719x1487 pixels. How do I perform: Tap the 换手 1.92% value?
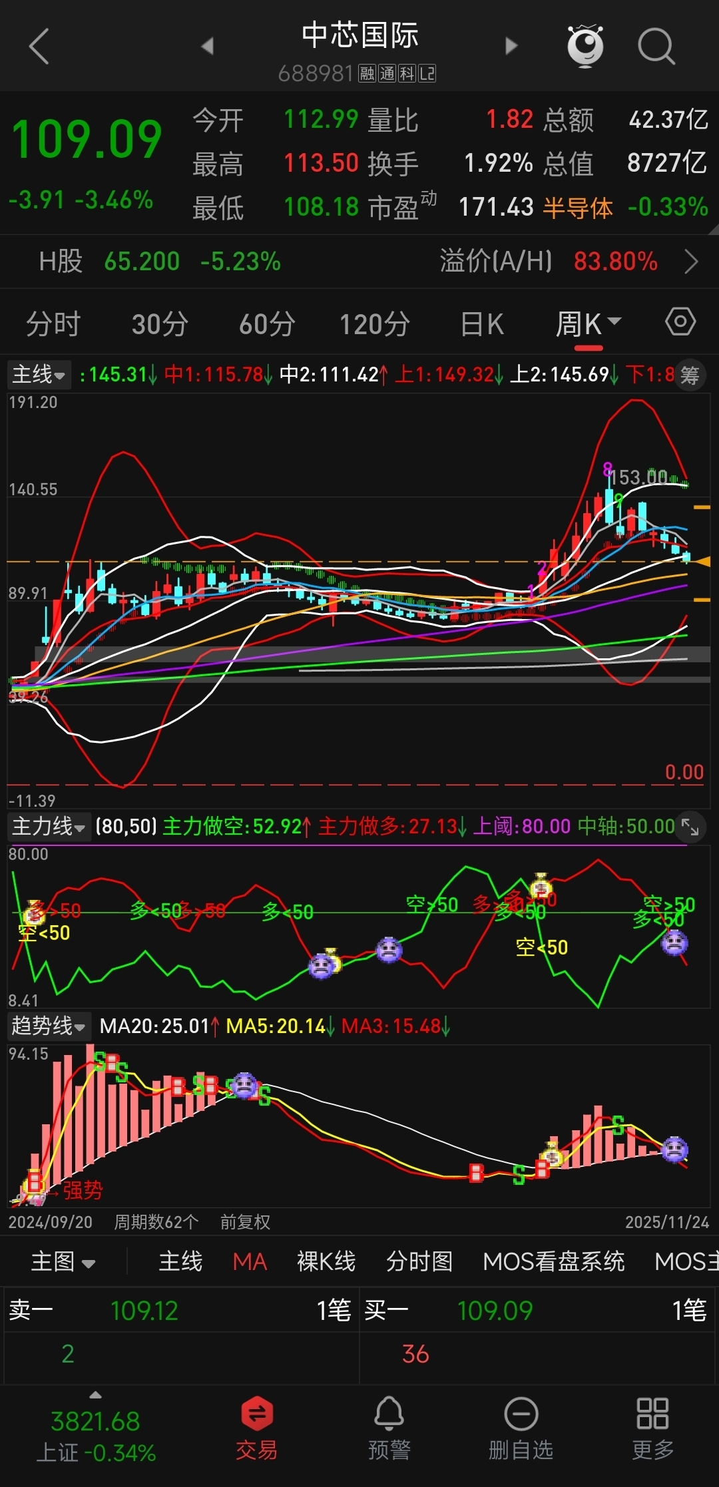click(x=498, y=163)
